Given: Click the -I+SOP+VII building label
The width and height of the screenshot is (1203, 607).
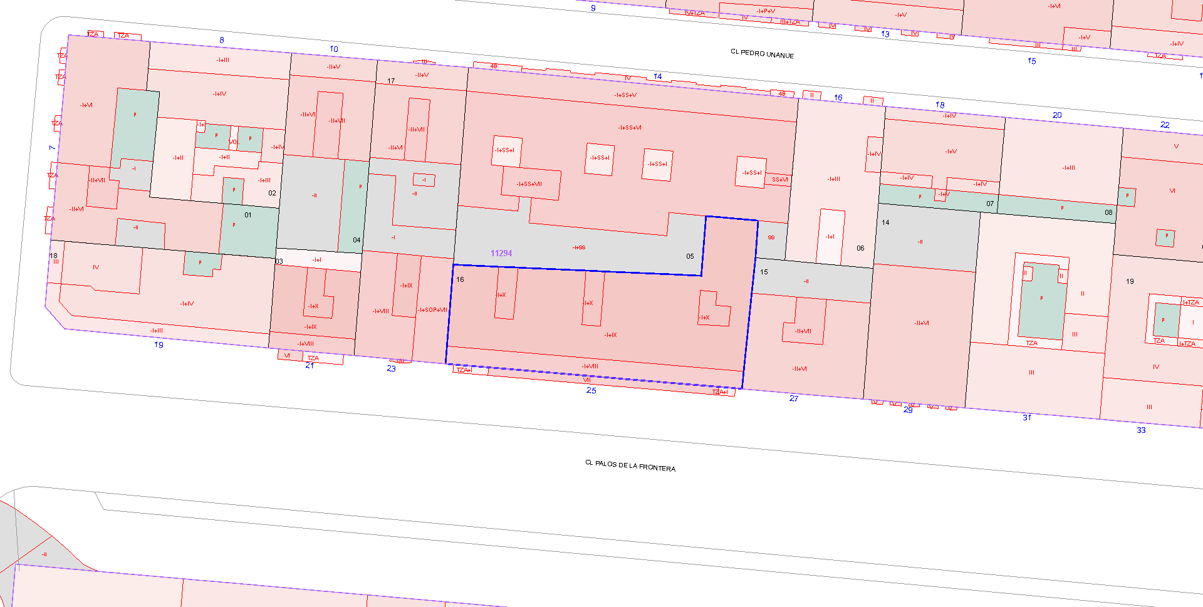Looking at the screenshot, I should [x=433, y=310].
